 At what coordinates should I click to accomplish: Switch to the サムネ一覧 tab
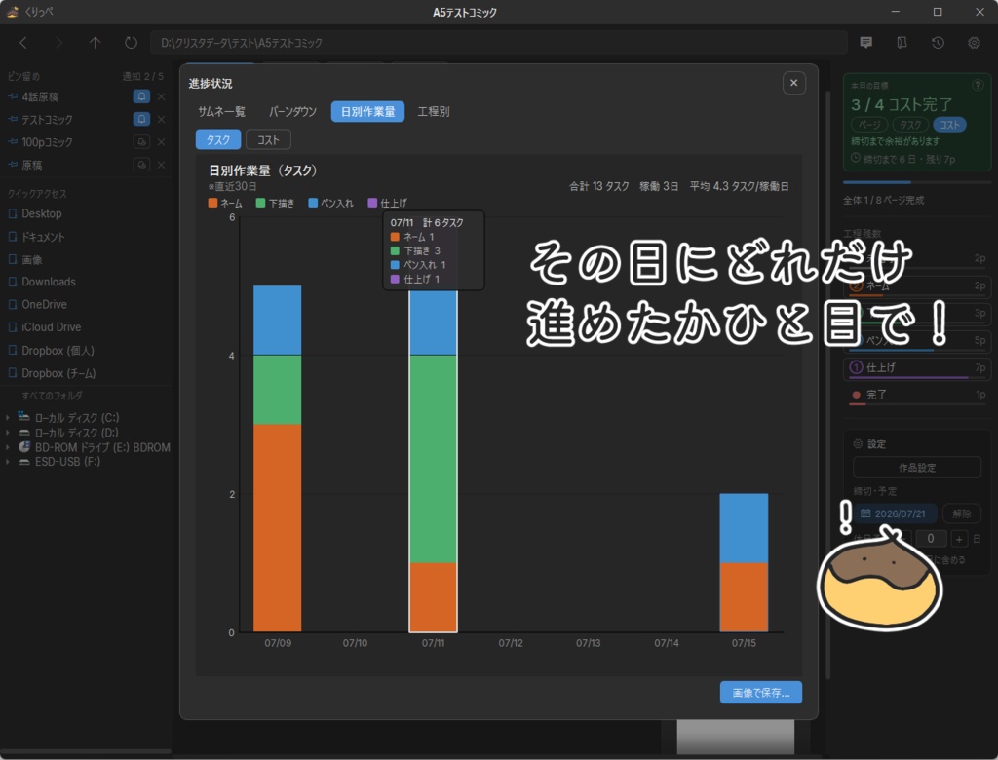point(221,111)
